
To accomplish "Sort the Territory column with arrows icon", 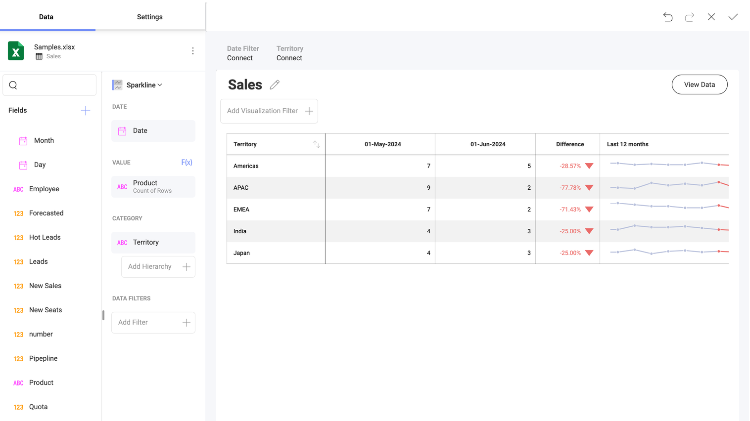I will 317,144.
